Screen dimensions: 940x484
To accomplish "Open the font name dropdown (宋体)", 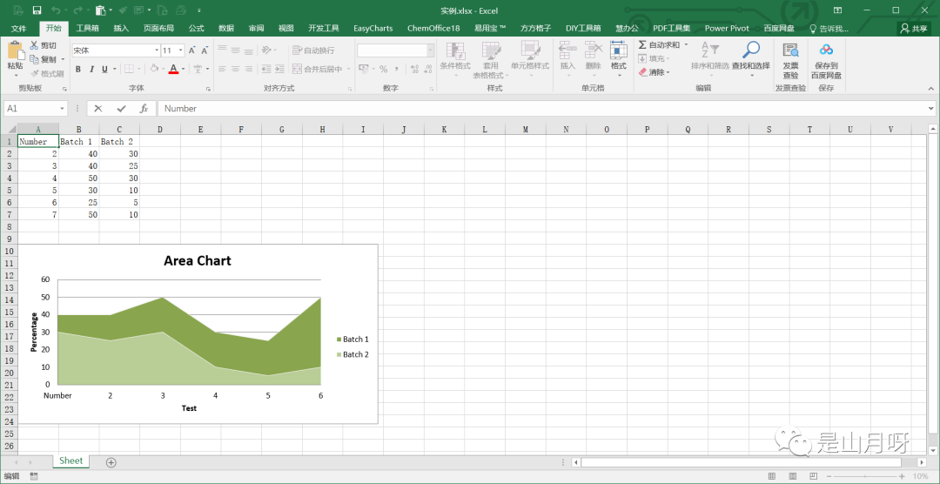I will (x=157, y=50).
